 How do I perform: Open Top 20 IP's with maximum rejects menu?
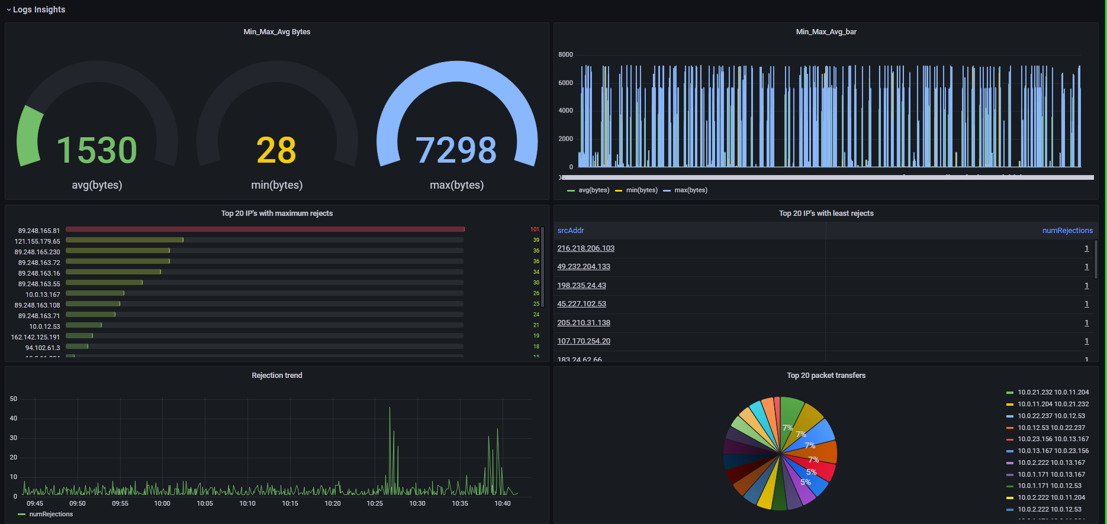coord(276,214)
